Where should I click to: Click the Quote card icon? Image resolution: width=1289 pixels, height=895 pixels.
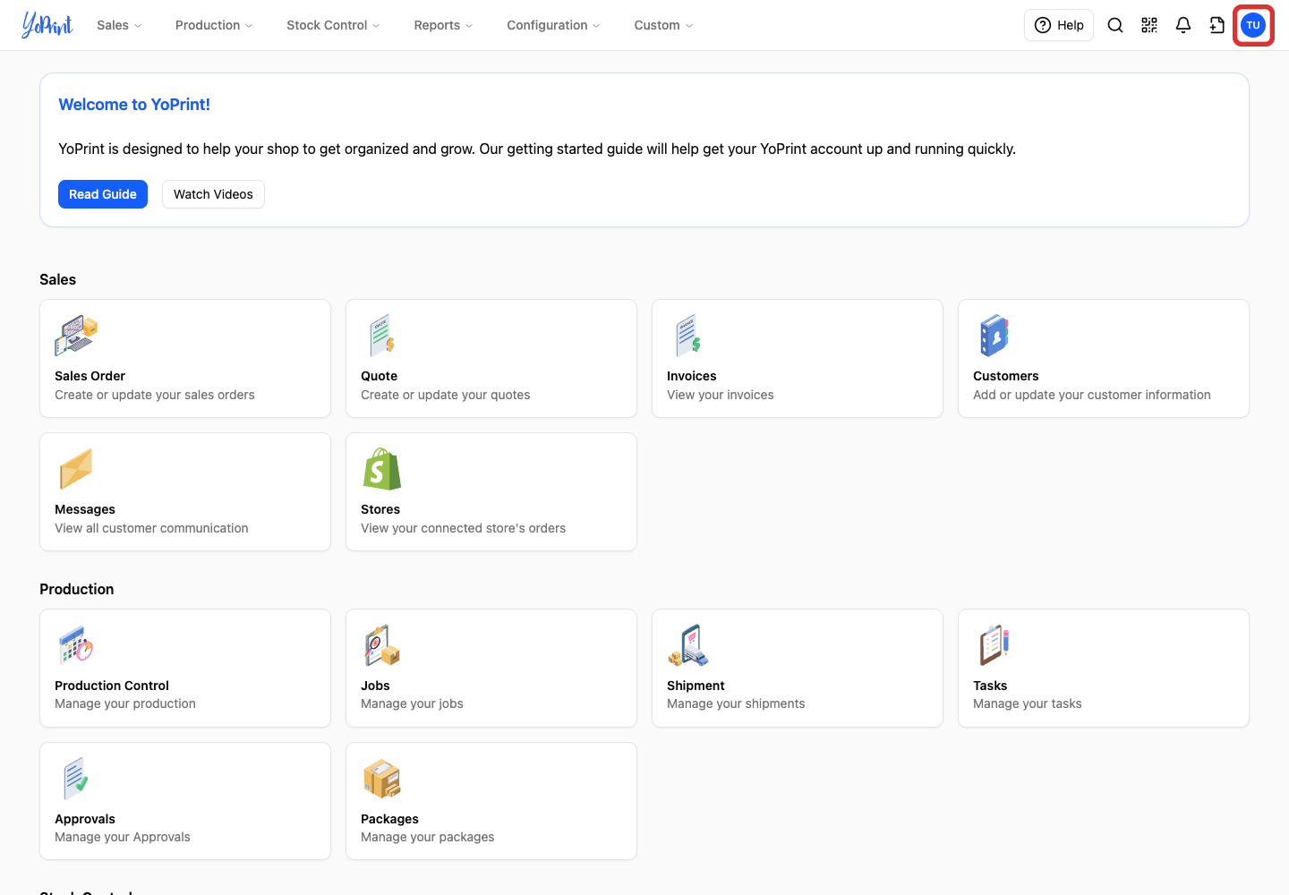(x=382, y=336)
